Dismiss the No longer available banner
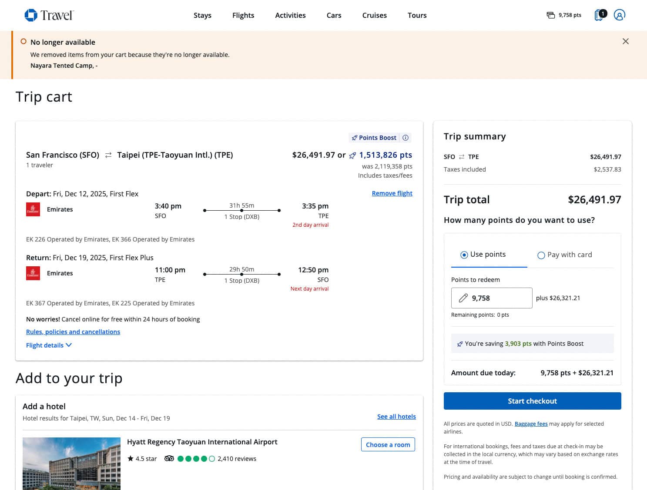 coord(626,41)
